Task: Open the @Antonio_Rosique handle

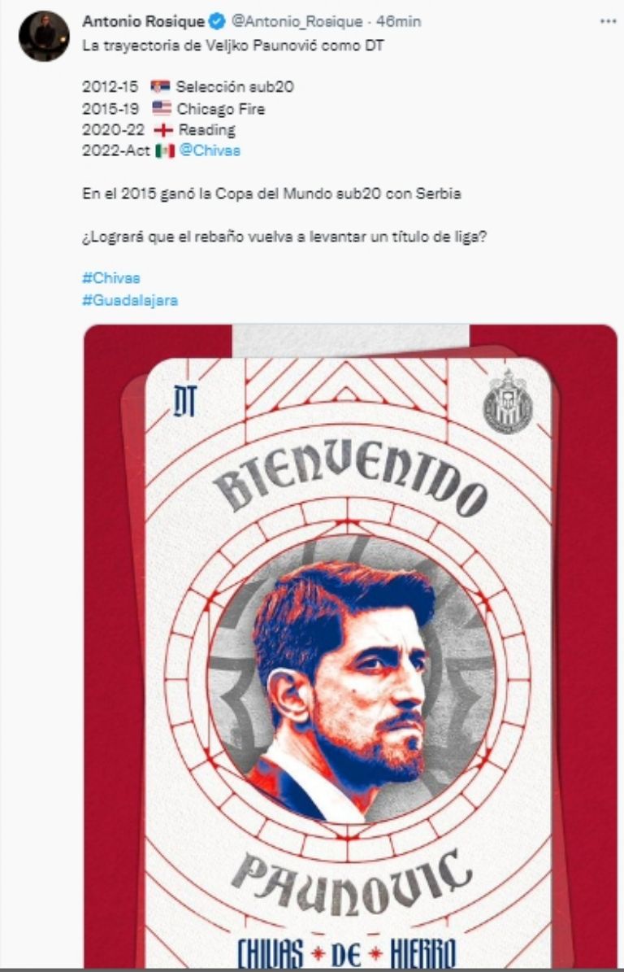Action: point(297,22)
